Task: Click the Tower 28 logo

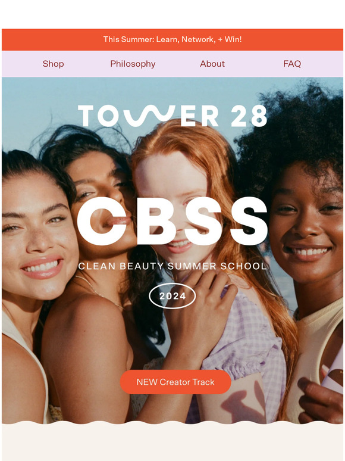Action: coord(172,116)
